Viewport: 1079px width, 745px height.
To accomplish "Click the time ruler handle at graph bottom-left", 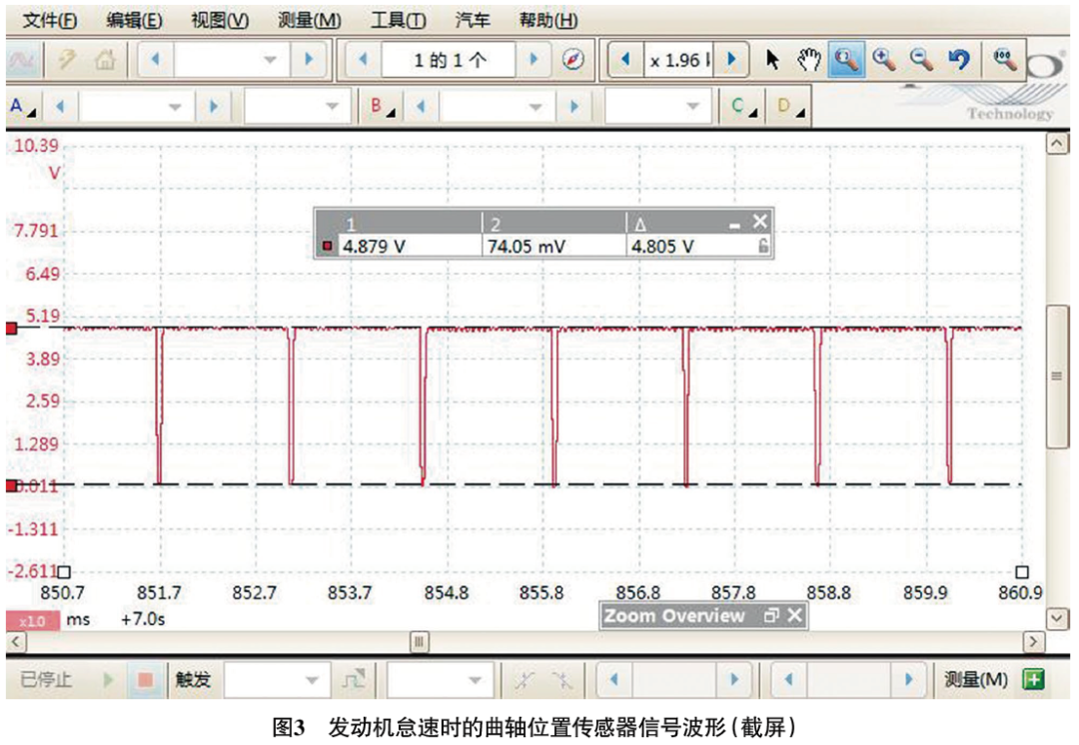I will click(x=64, y=571).
